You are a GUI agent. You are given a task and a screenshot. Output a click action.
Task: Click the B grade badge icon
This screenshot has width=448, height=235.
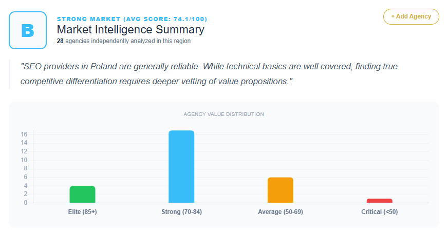[x=28, y=30]
